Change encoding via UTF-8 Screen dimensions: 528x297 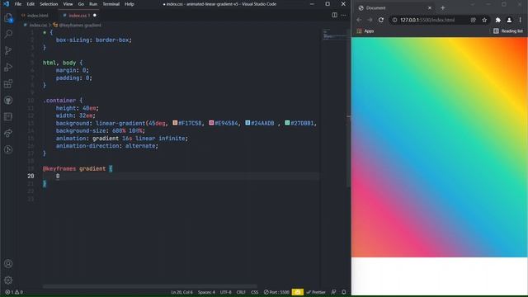[x=225, y=292]
